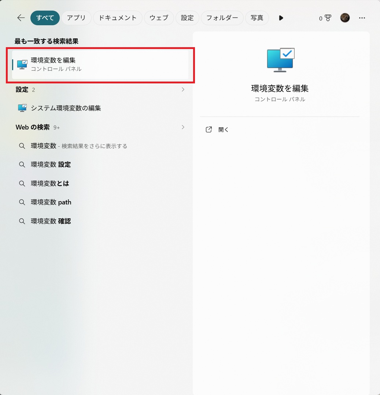This screenshot has height=395, width=380.
Task: Expand the 設定 section chevron
Action: click(x=183, y=90)
